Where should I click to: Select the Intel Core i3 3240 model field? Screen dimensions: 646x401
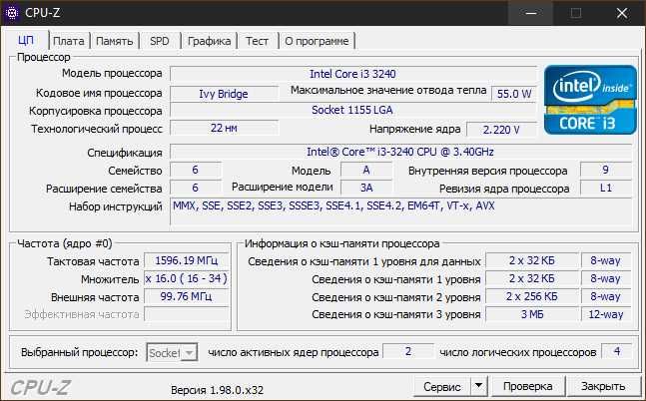(353, 74)
